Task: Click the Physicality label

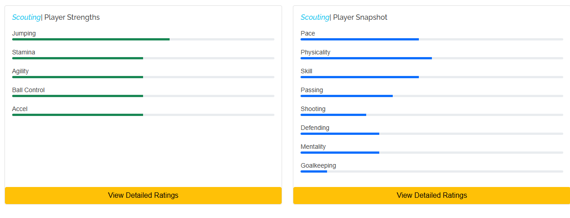Action: click(315, 52)
